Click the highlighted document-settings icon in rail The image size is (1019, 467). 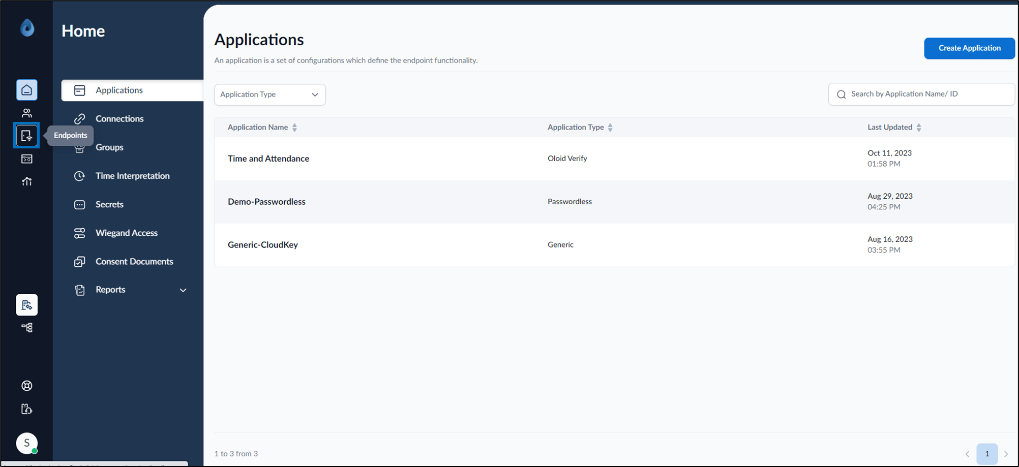tap(27, 305)
